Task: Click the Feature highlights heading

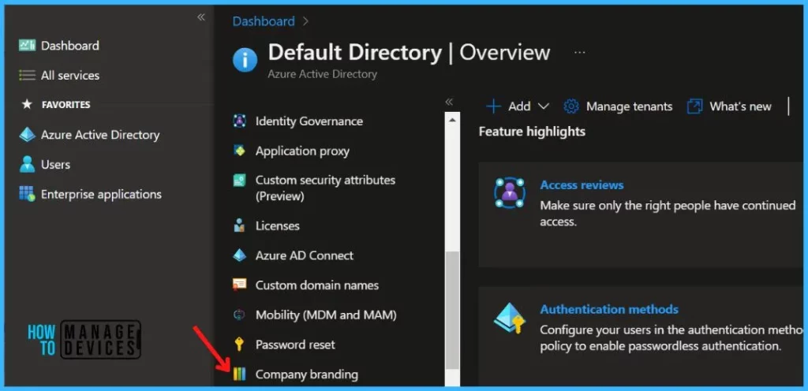Action: click(532, 132)
